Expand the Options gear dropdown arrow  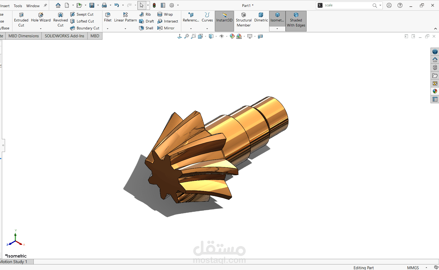click(x=178, y=5)
